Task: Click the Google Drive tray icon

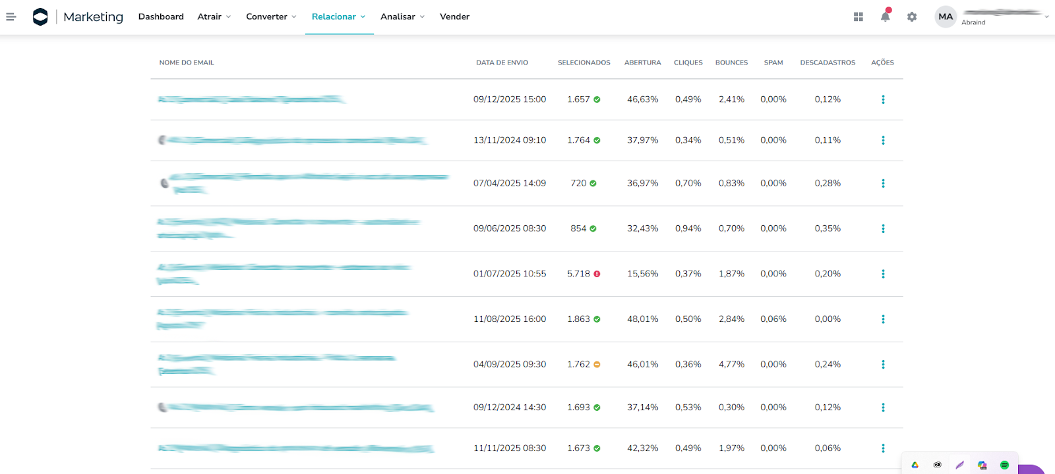Action: click(915, 465)
